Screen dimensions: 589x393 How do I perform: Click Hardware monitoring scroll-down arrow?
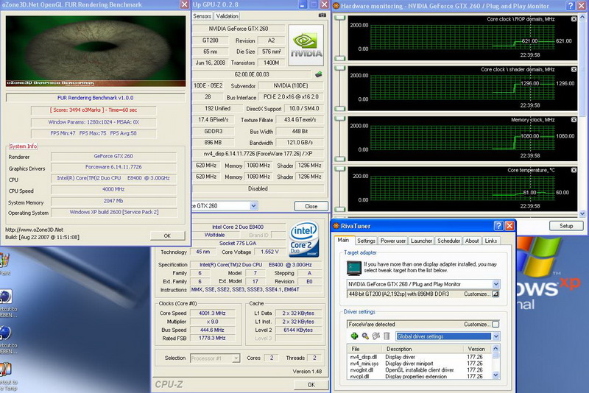(582, 213)
